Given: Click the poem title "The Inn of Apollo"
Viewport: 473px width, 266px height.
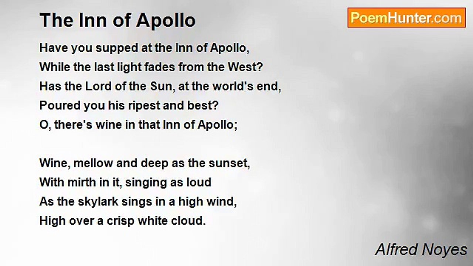Looking at the screenshot, I should [x=118, y=20].
